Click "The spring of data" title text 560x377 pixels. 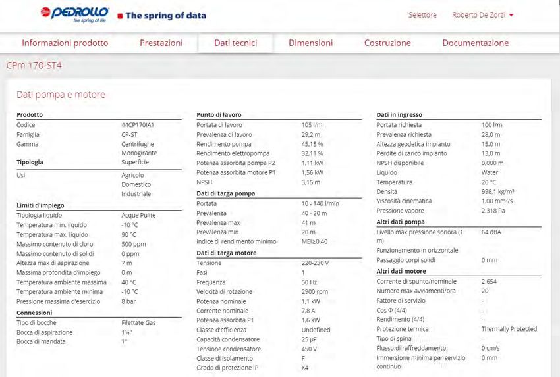[x=165, y=16]
